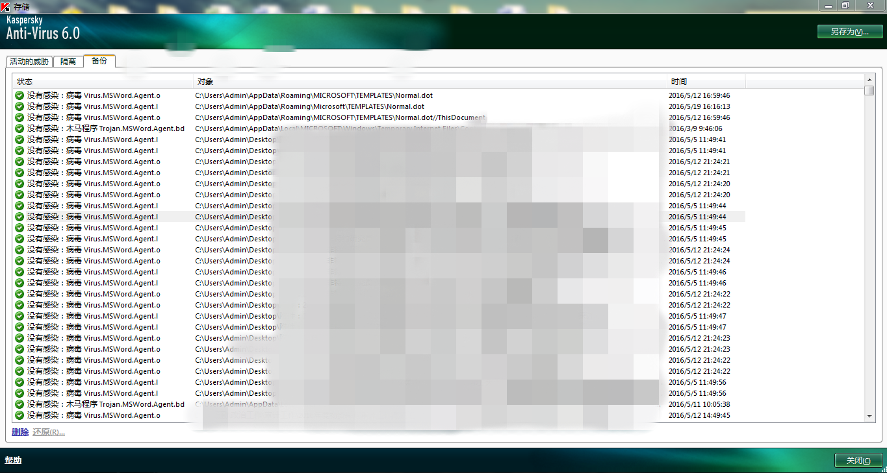Click the green check icon for the 2016/5/19 16:16:13 row
Viewport: 887px width, 473px height.
click(x=19, y=106)
